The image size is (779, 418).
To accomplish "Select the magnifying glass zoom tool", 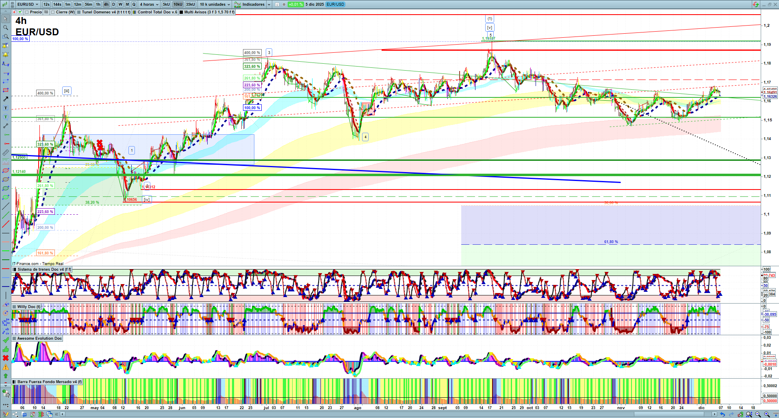I will tap(6, 28).
